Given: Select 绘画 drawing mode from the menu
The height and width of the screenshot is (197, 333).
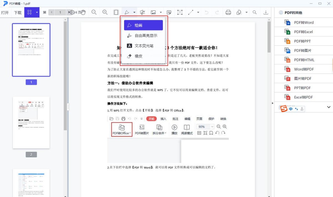Looking at the screenshot, I should click(143, 25).
